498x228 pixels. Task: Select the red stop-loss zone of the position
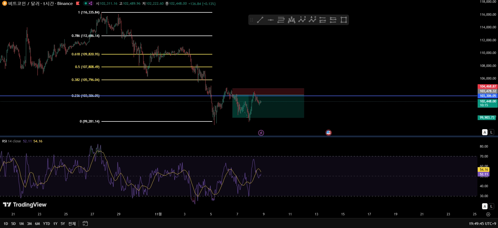point(268,92)
